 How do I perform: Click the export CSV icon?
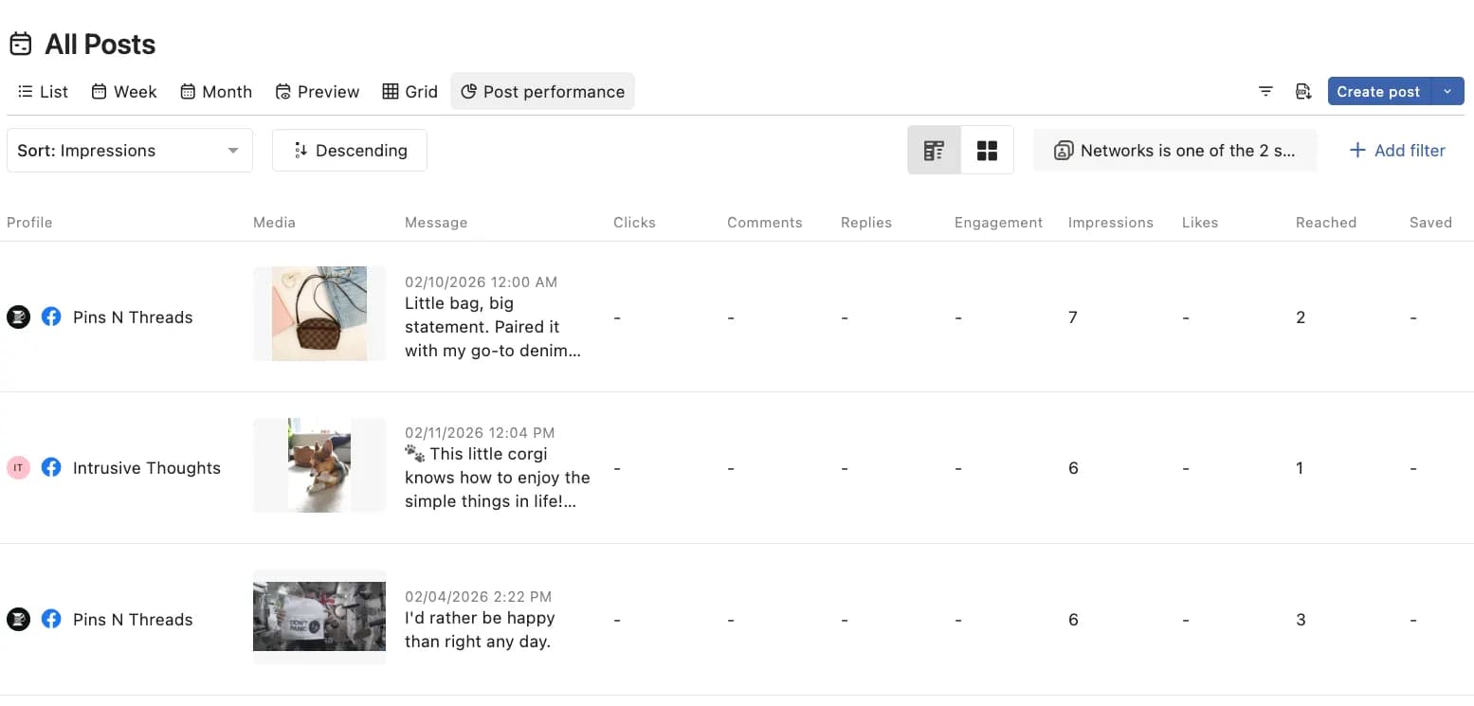click(x=1303, y=92)
